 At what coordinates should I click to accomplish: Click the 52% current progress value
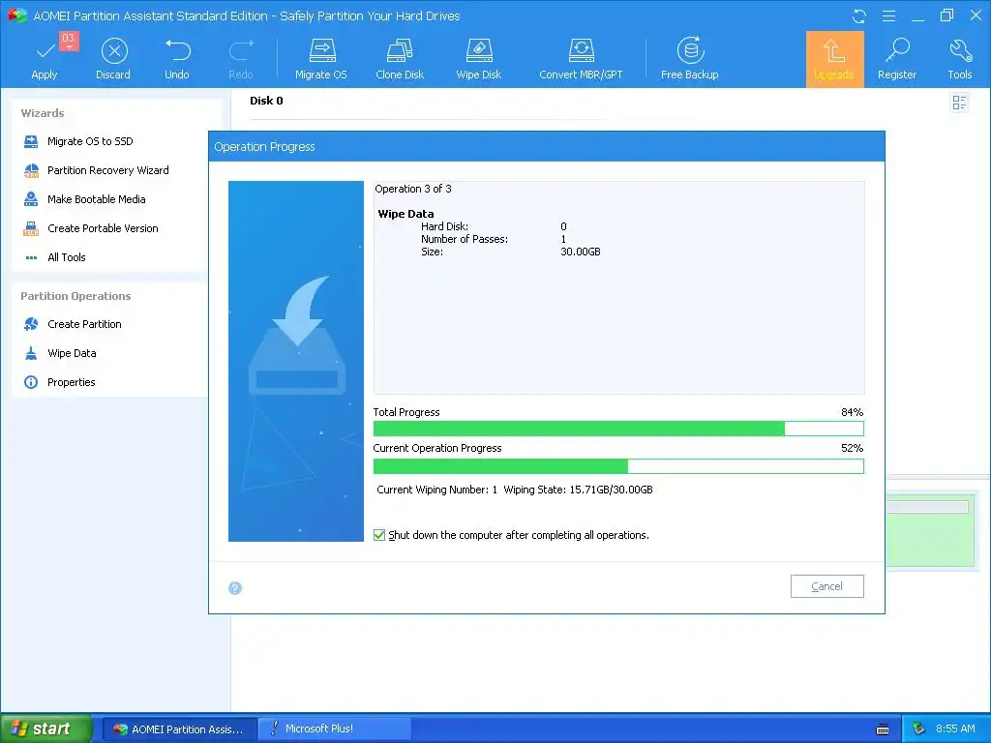click(852, 449)
